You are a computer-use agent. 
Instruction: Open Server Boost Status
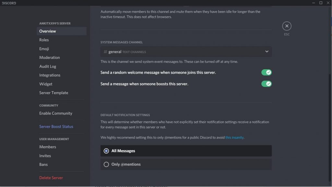[x=62, y=126]
